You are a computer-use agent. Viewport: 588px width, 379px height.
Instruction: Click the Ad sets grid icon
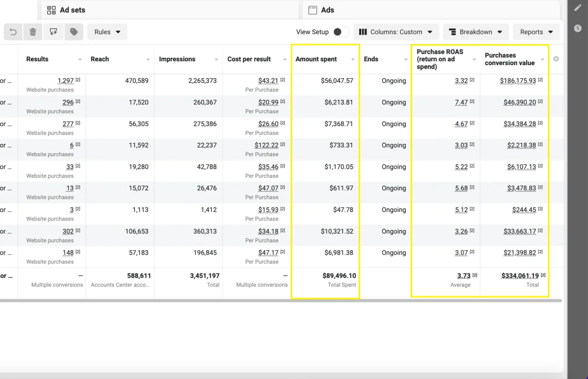click(x=51, y=10)
